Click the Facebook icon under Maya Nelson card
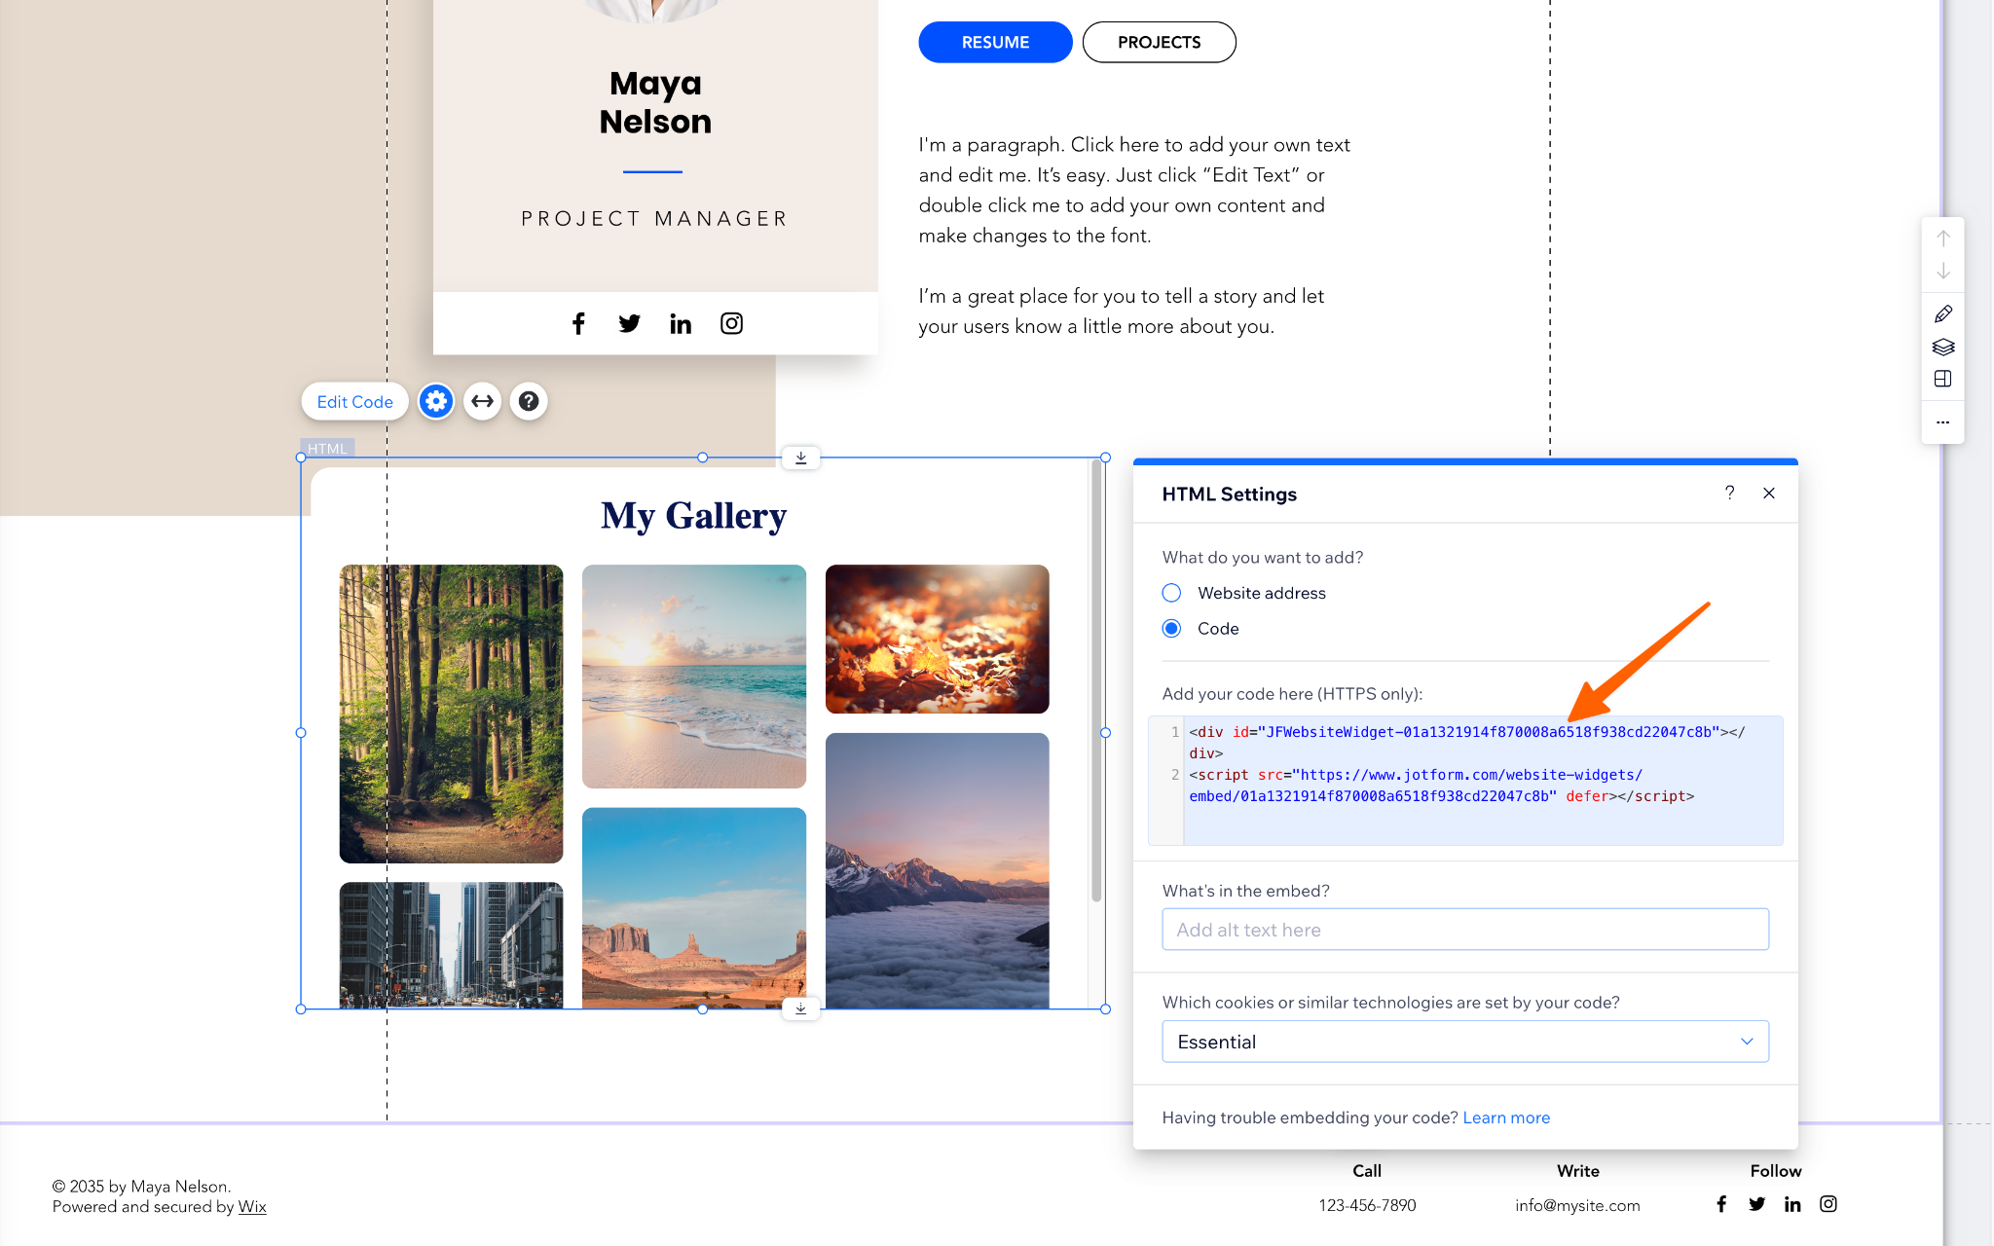The width and height of the screenshot is (1994, 1246). pos(578,323)
